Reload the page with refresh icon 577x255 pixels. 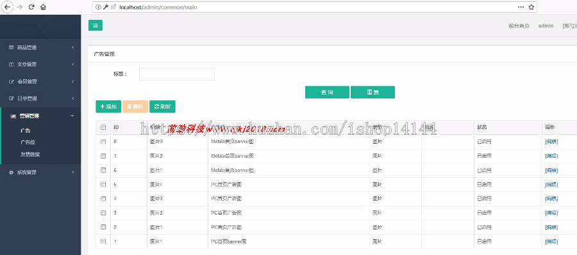click(x=31, y=7)
